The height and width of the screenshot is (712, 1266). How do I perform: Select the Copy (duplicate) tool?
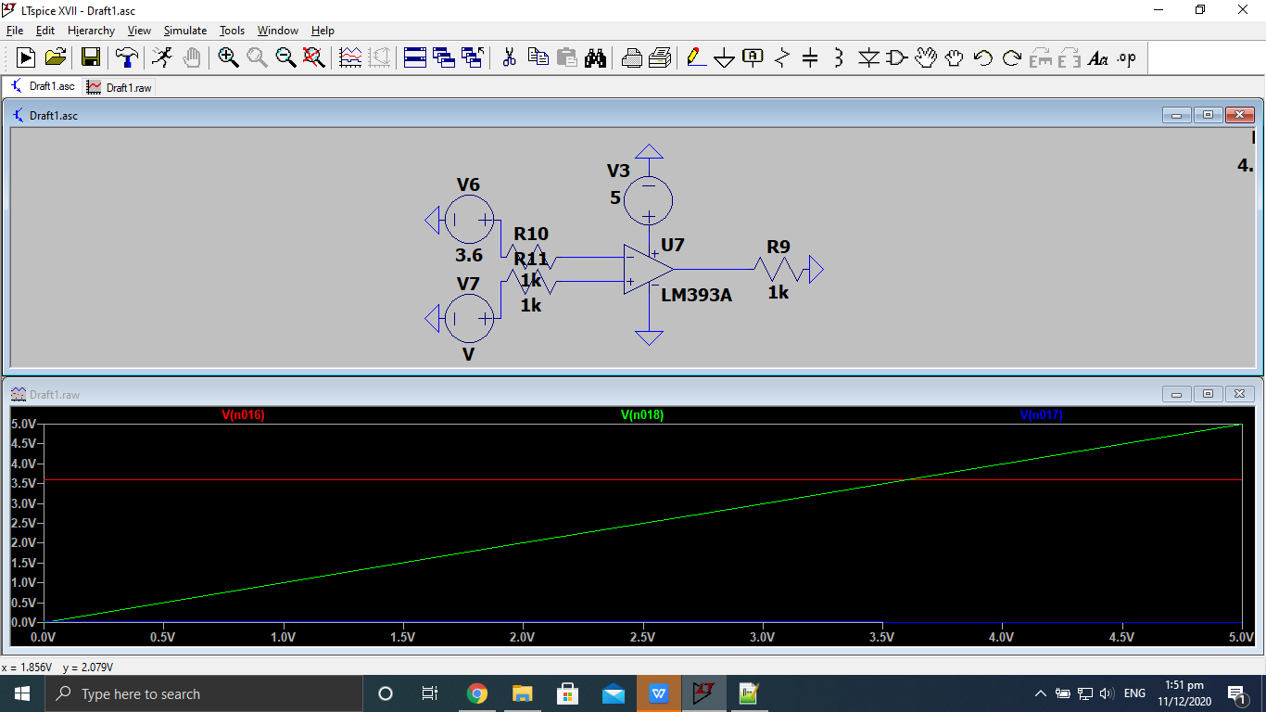tap(538, 57)
